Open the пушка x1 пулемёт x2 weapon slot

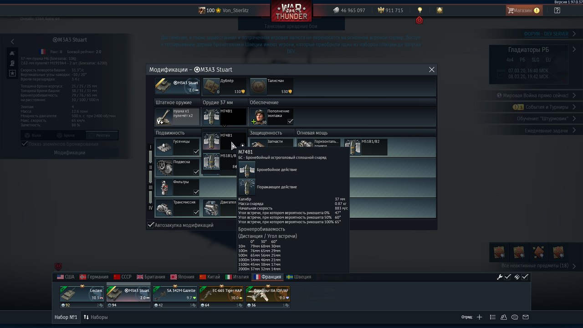[x=178, y=117]
